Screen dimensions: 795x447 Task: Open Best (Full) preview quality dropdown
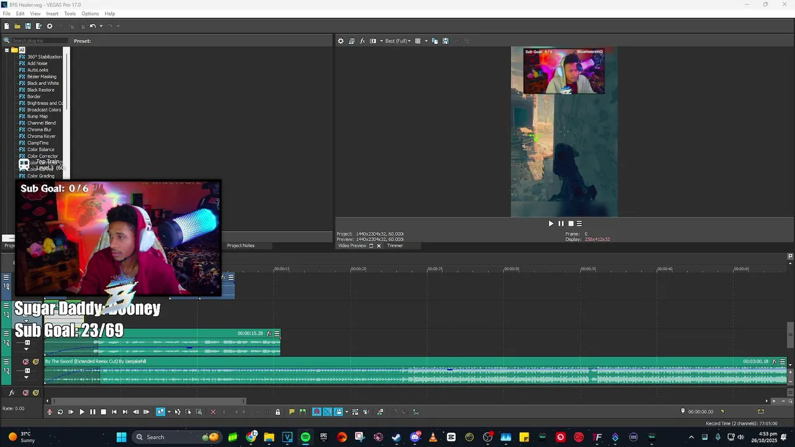coord(397,41)
